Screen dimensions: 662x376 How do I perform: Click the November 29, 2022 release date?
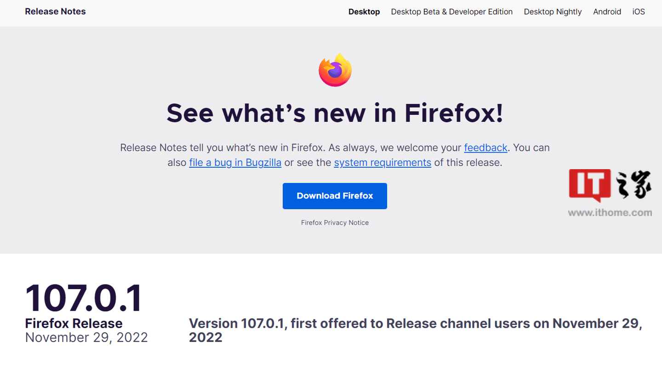coord(86,337)
